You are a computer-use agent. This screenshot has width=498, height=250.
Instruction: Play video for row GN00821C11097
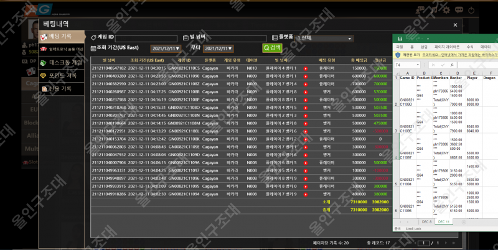tap(306, 170)
